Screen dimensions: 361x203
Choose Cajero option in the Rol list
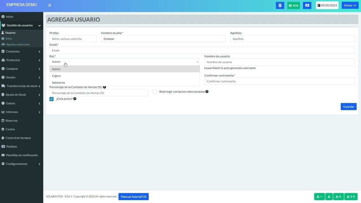(125, 76)
